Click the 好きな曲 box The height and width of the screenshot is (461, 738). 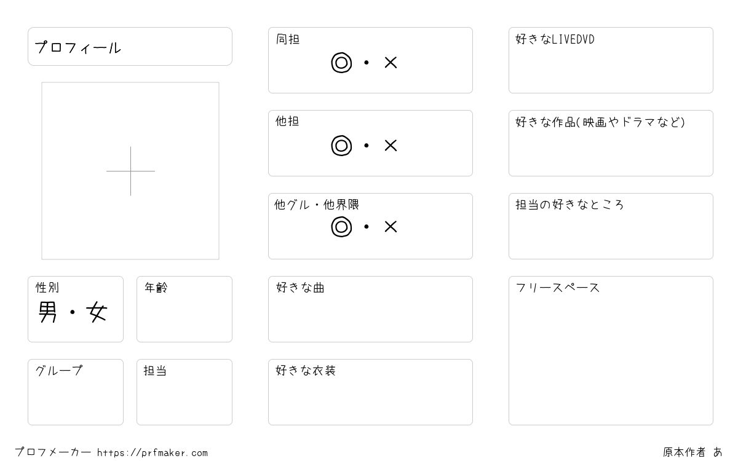(370, 309)
